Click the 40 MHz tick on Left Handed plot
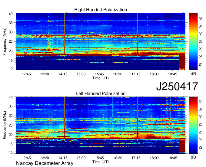 tap(11, 97)
